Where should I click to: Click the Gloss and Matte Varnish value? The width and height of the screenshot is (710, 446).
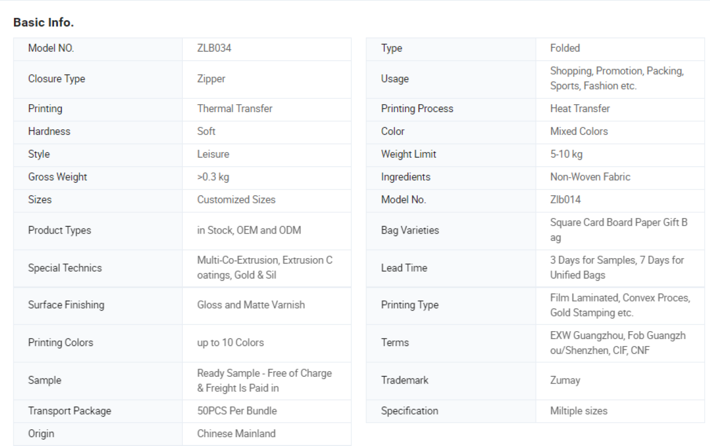pos(251,305)
